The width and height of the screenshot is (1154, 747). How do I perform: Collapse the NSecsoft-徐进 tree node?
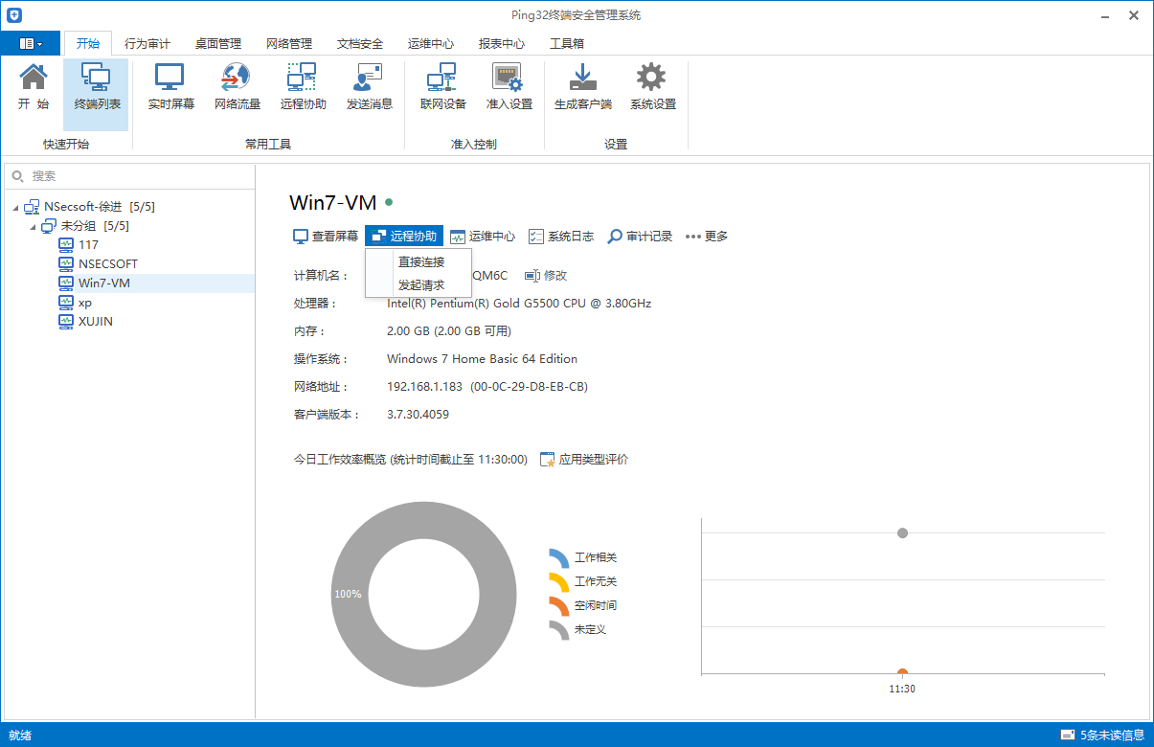(x=15, y=208)
